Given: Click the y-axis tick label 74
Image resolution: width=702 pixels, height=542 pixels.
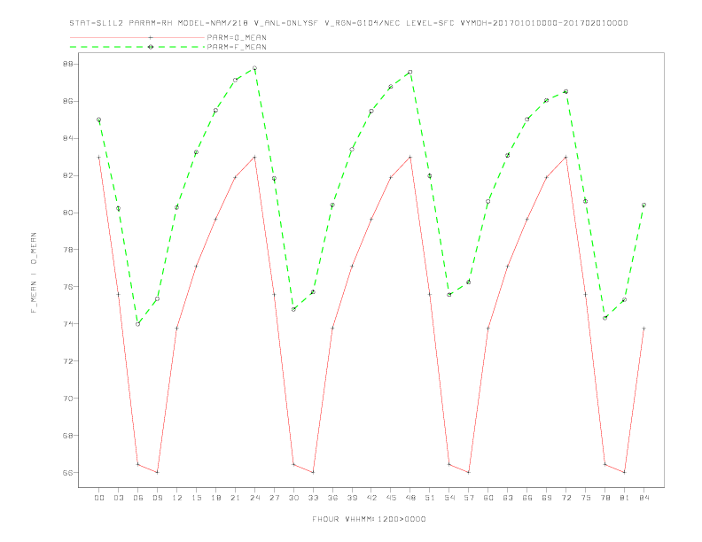Looking at the screenshot, I should [x=67, y=324].
